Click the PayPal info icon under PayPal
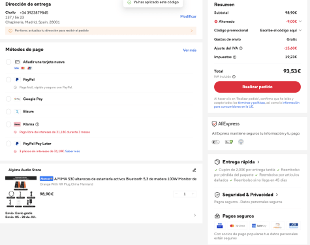310x245 pixels. point(15,88)
